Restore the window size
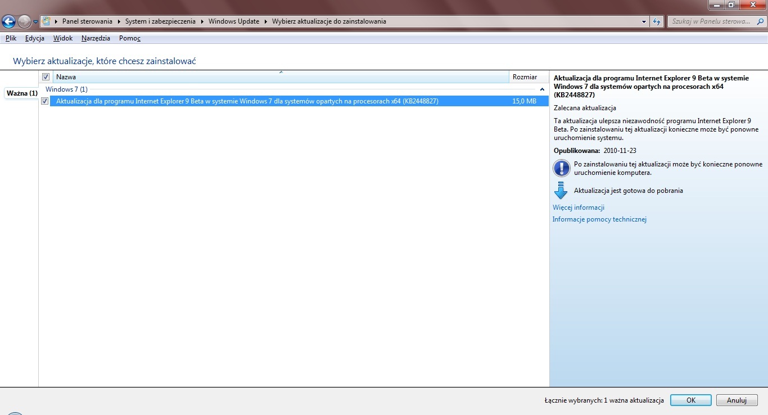 pyautogui.click(x=731, y=4)
